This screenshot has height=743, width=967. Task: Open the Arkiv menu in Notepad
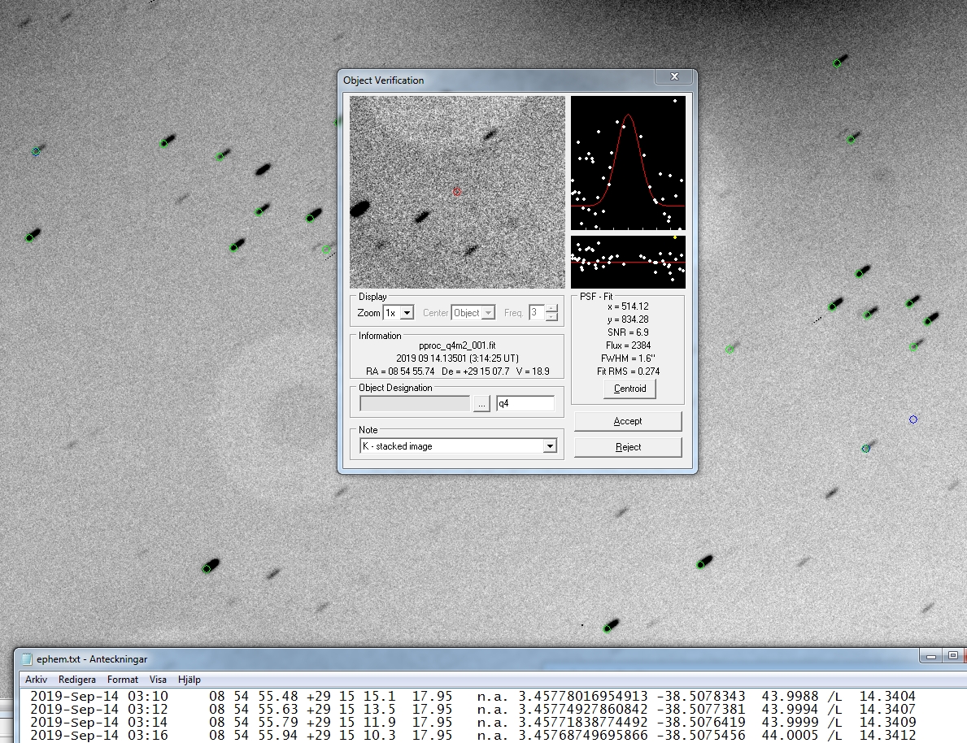[37, 680]
